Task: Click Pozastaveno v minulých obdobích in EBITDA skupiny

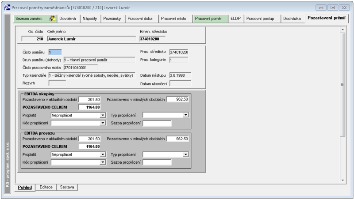Action: click(178, 99)
